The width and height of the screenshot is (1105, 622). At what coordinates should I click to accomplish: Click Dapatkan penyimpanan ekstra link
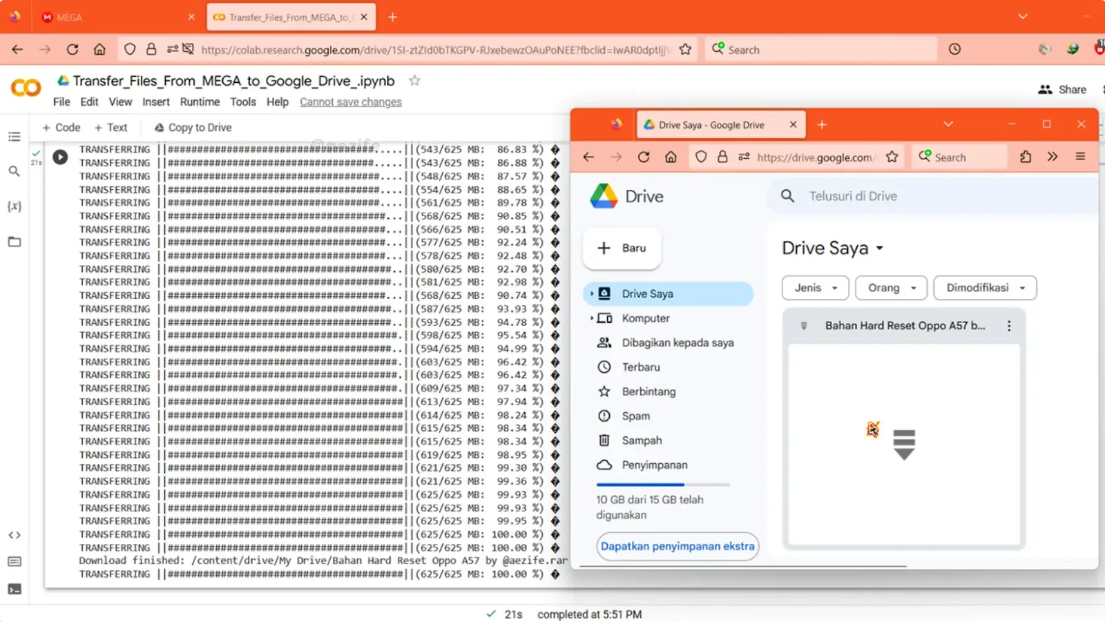[x=677, y=546]
